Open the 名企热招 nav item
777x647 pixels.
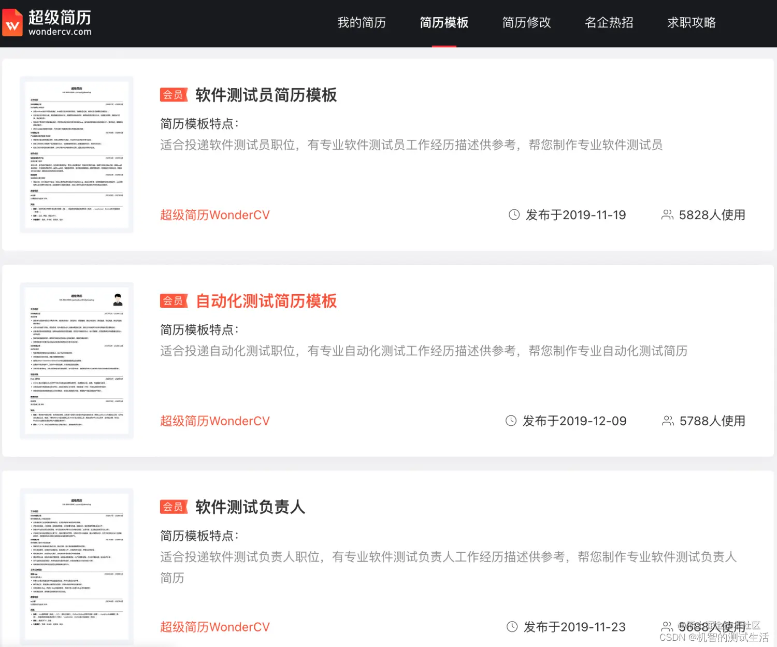[609, 22]
